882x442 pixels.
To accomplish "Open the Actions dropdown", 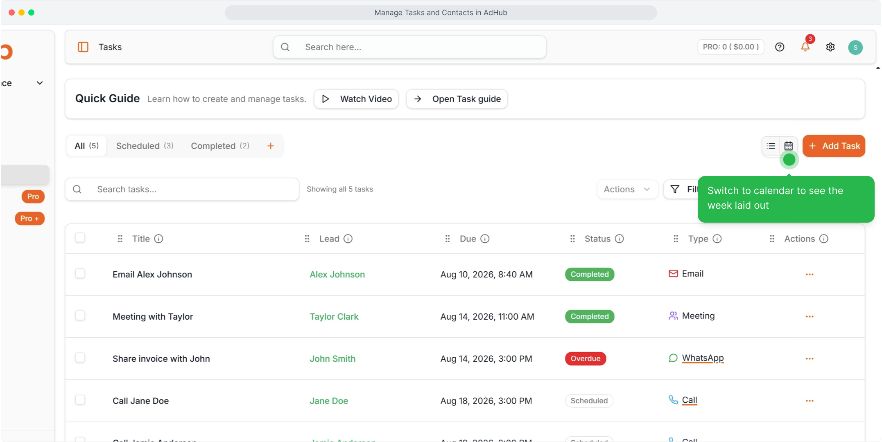I will (627, 189).
